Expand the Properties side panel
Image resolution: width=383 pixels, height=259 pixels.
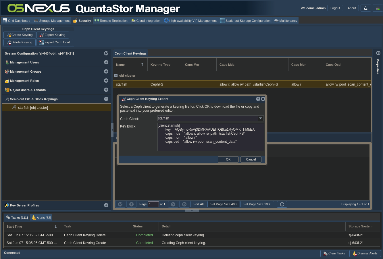tap(378, 53)
